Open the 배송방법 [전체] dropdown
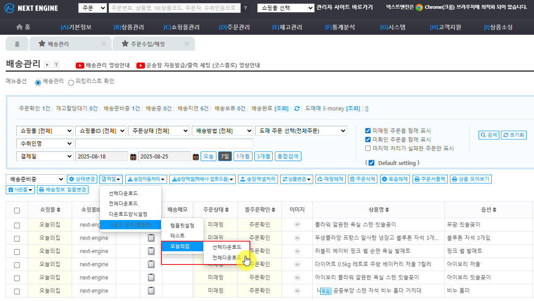Viewport: 534px width, 301px height. (223, 131)
